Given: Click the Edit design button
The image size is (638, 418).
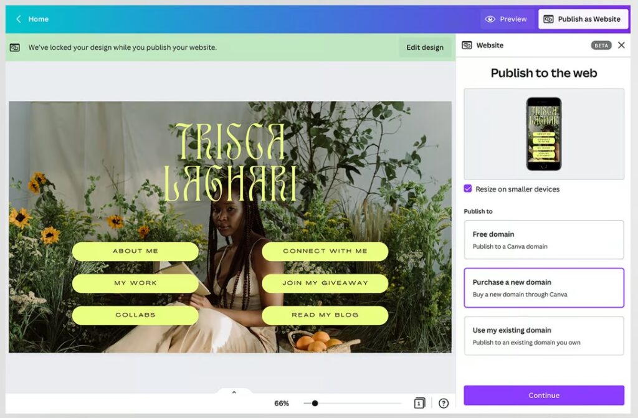Looking at the screenshot, I should 426,47.
